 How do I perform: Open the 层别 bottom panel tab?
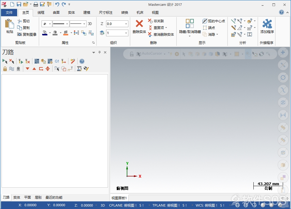coord(38,197)
